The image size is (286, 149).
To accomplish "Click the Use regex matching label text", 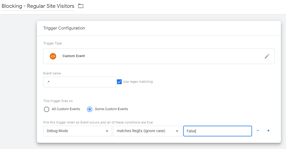I will pos(138,82).
